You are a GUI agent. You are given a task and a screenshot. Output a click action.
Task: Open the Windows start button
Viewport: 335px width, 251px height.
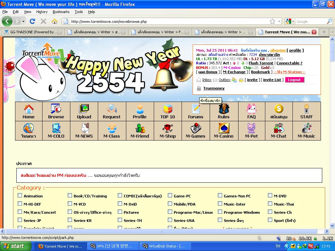point(16,246)
